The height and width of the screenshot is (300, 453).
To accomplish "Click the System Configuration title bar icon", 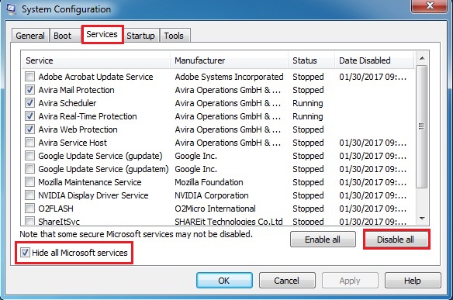I will (x=11, y=9).
